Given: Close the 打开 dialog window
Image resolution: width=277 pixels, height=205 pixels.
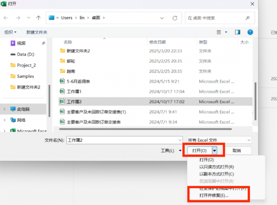Looking at the screenshot, I should coord(252,4).
